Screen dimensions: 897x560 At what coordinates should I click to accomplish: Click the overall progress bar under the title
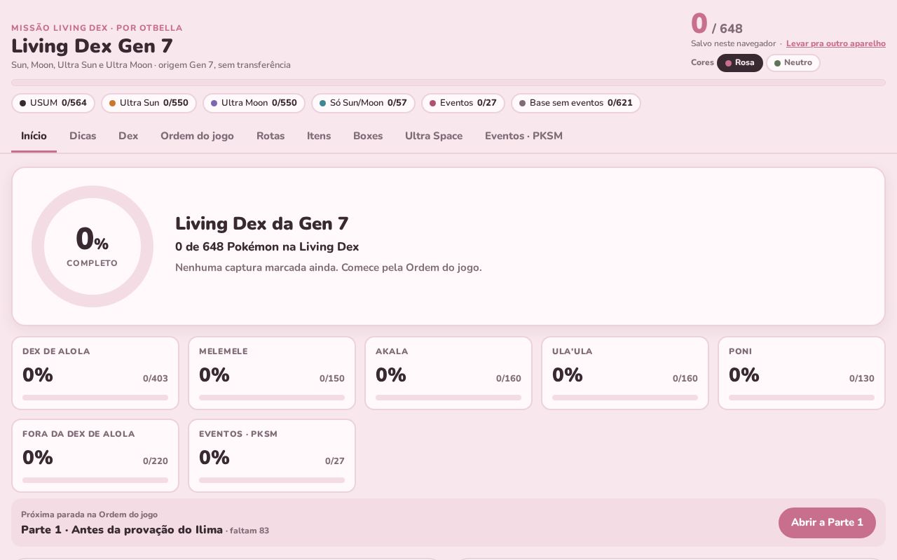pos(448,83)
